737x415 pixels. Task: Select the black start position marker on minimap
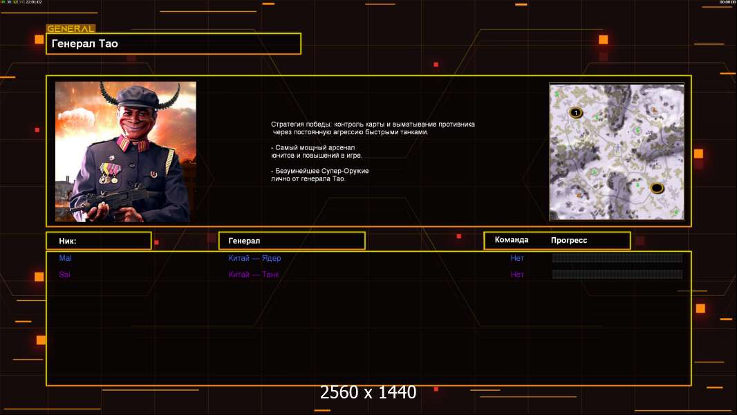[x=657, y=188]
